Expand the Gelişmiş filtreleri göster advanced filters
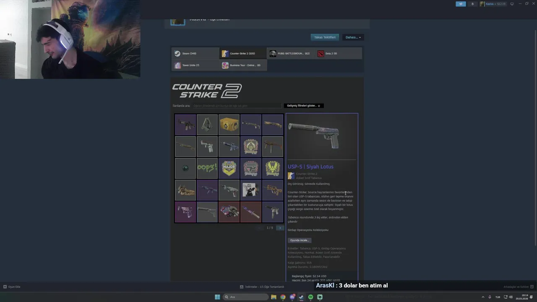Screen dimensions: 537x302 pyautogui.click(x=304, y=106)
